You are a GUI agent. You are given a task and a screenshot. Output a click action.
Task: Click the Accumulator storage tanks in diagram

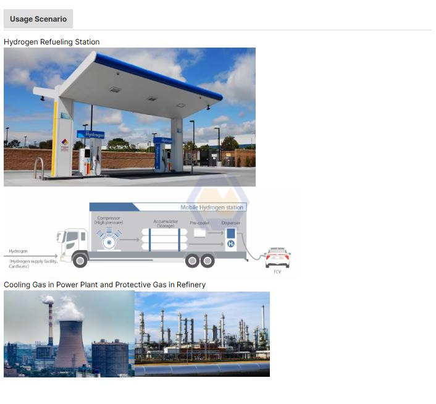click(164, 239)
